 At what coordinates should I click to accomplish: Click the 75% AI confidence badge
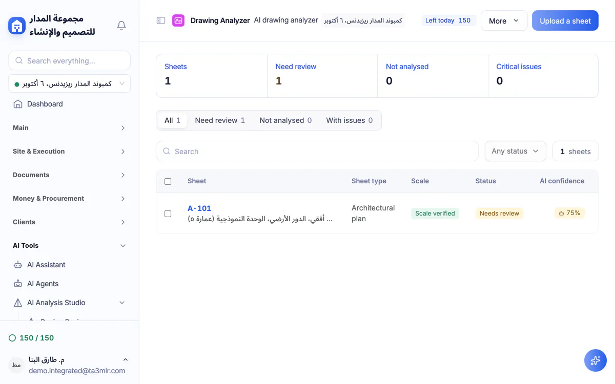(569, 213)
